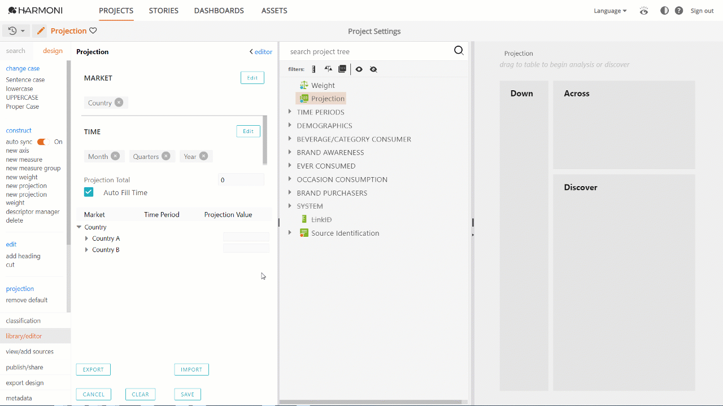The image size is (723, 406).
Task: Toggle the contrast theme icon
Action: point(664,11)
